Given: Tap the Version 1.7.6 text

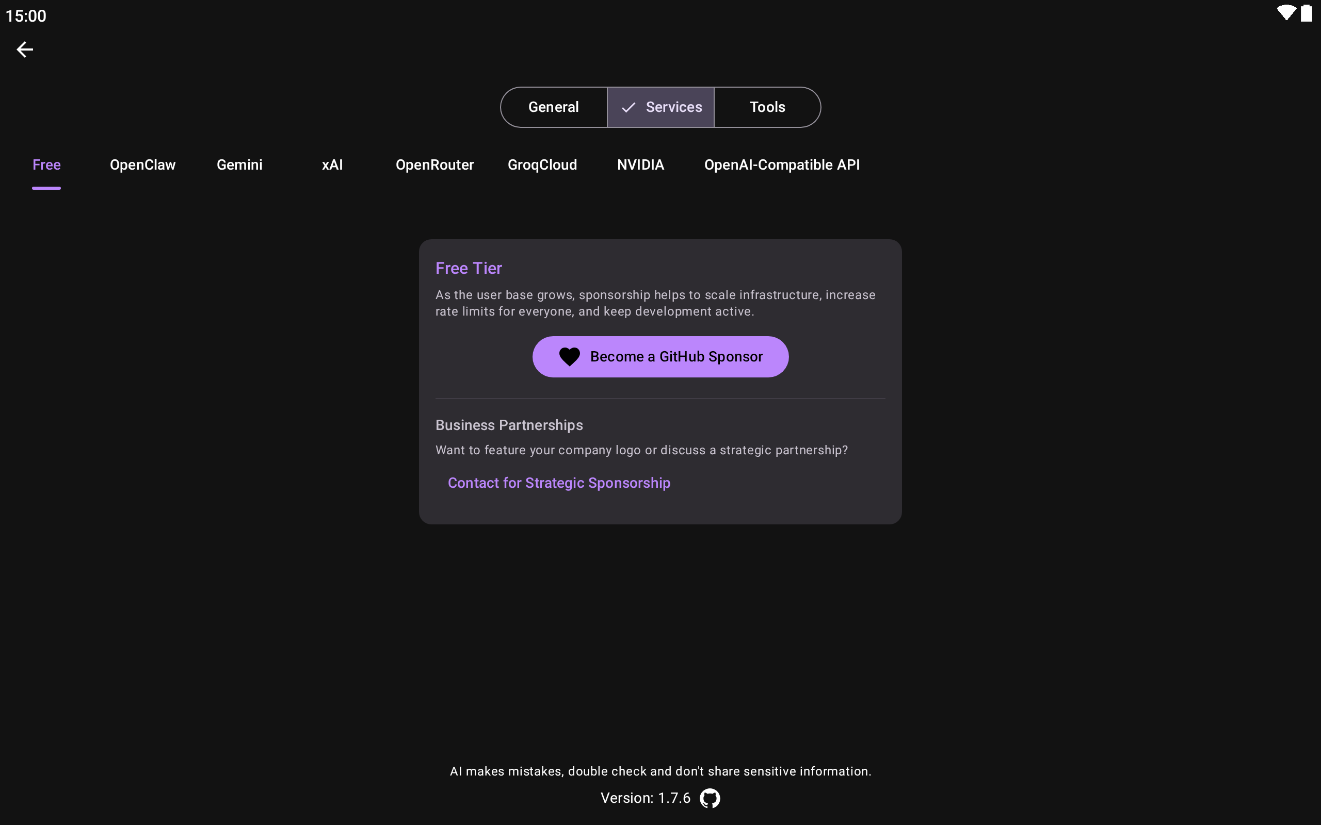Looking at the screenshot, I should coord(645,798).
